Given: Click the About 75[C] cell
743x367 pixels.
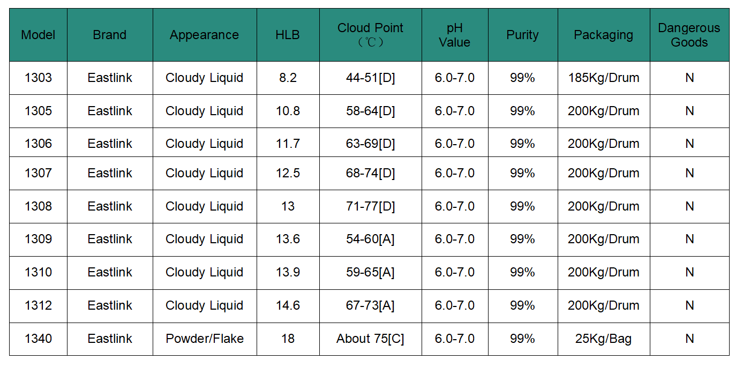Looking at the screenshot, I should 370,339.
